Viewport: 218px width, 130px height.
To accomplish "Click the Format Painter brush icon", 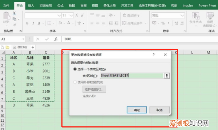I will tap(15, 25).
